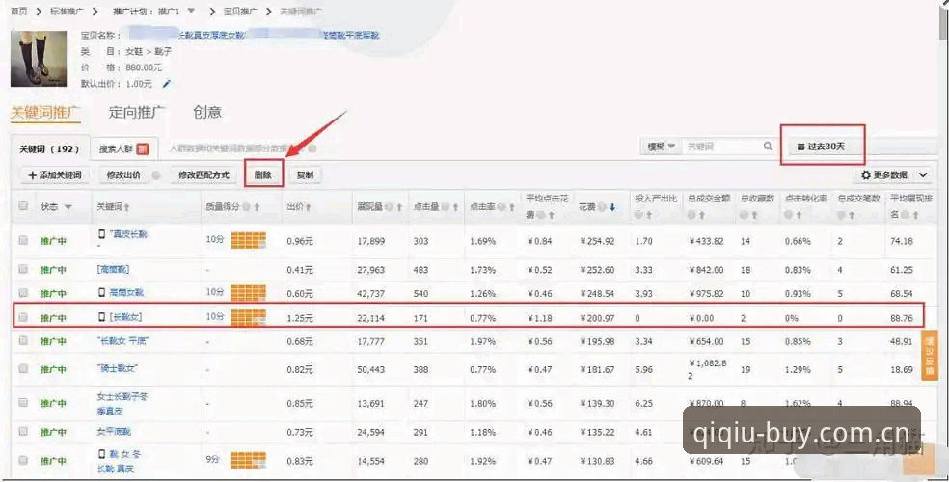This screenshot has width=949, height=482.
Task: Tick the checkbox for 骑士靴女 row
Action: click(x=23, y=368)
